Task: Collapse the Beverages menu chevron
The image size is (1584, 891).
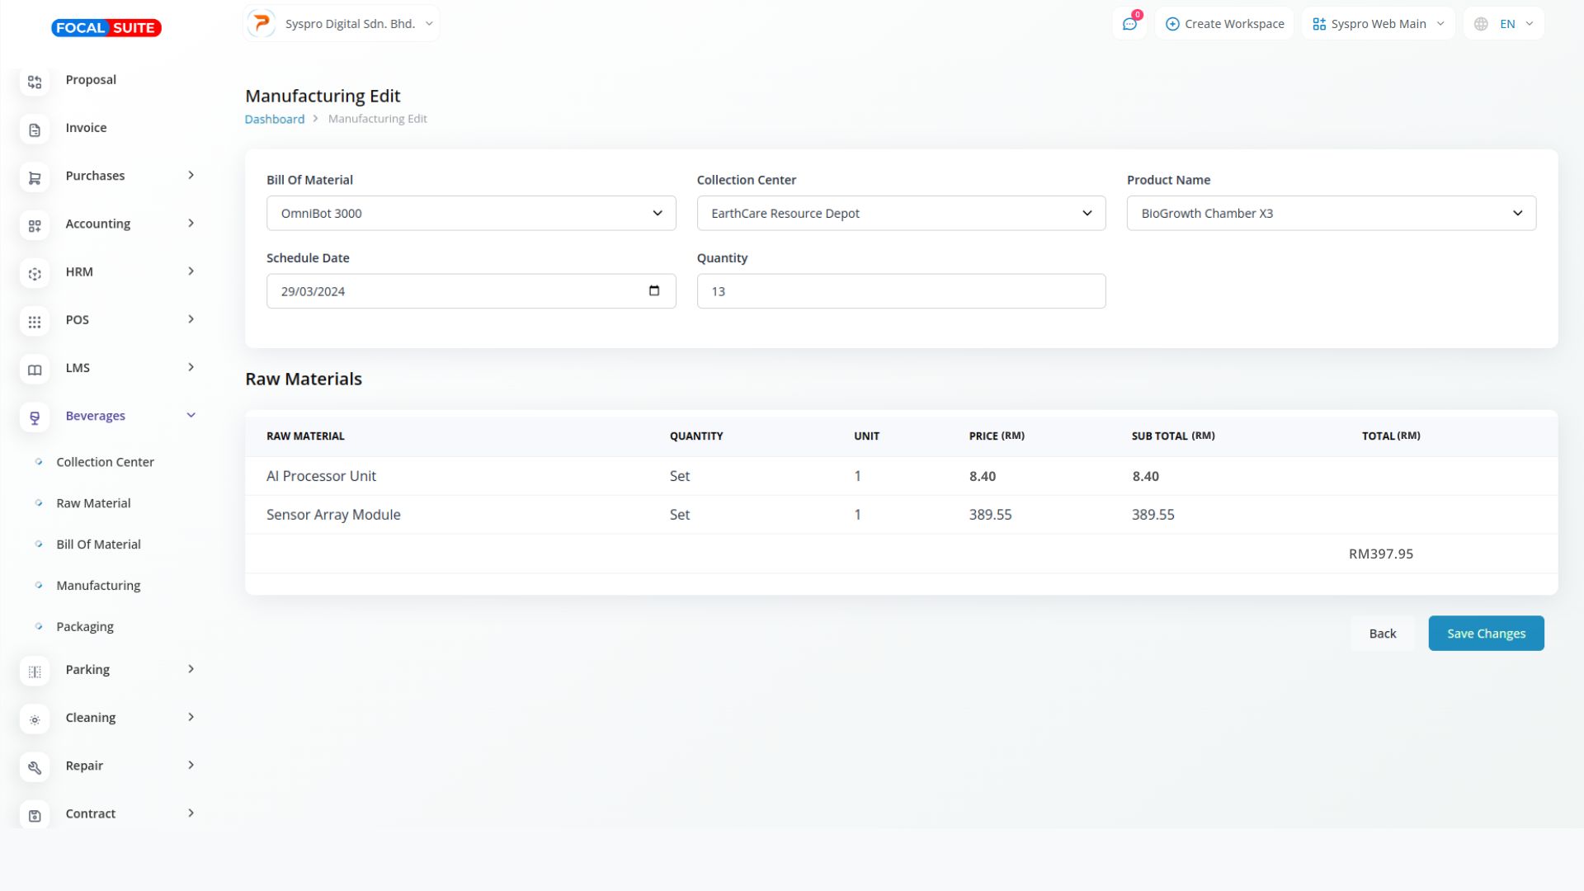Action: [x=191, y=415]
